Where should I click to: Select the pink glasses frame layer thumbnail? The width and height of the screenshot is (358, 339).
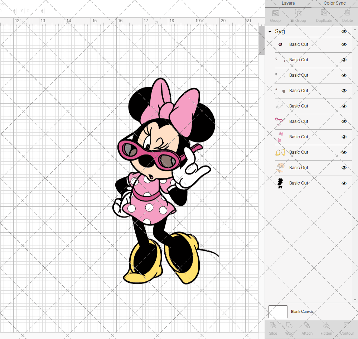point(280,121)
